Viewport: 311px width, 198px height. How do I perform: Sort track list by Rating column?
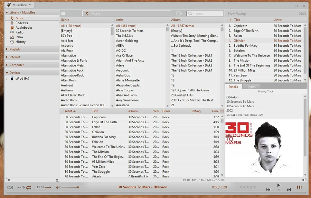(196, 111)
